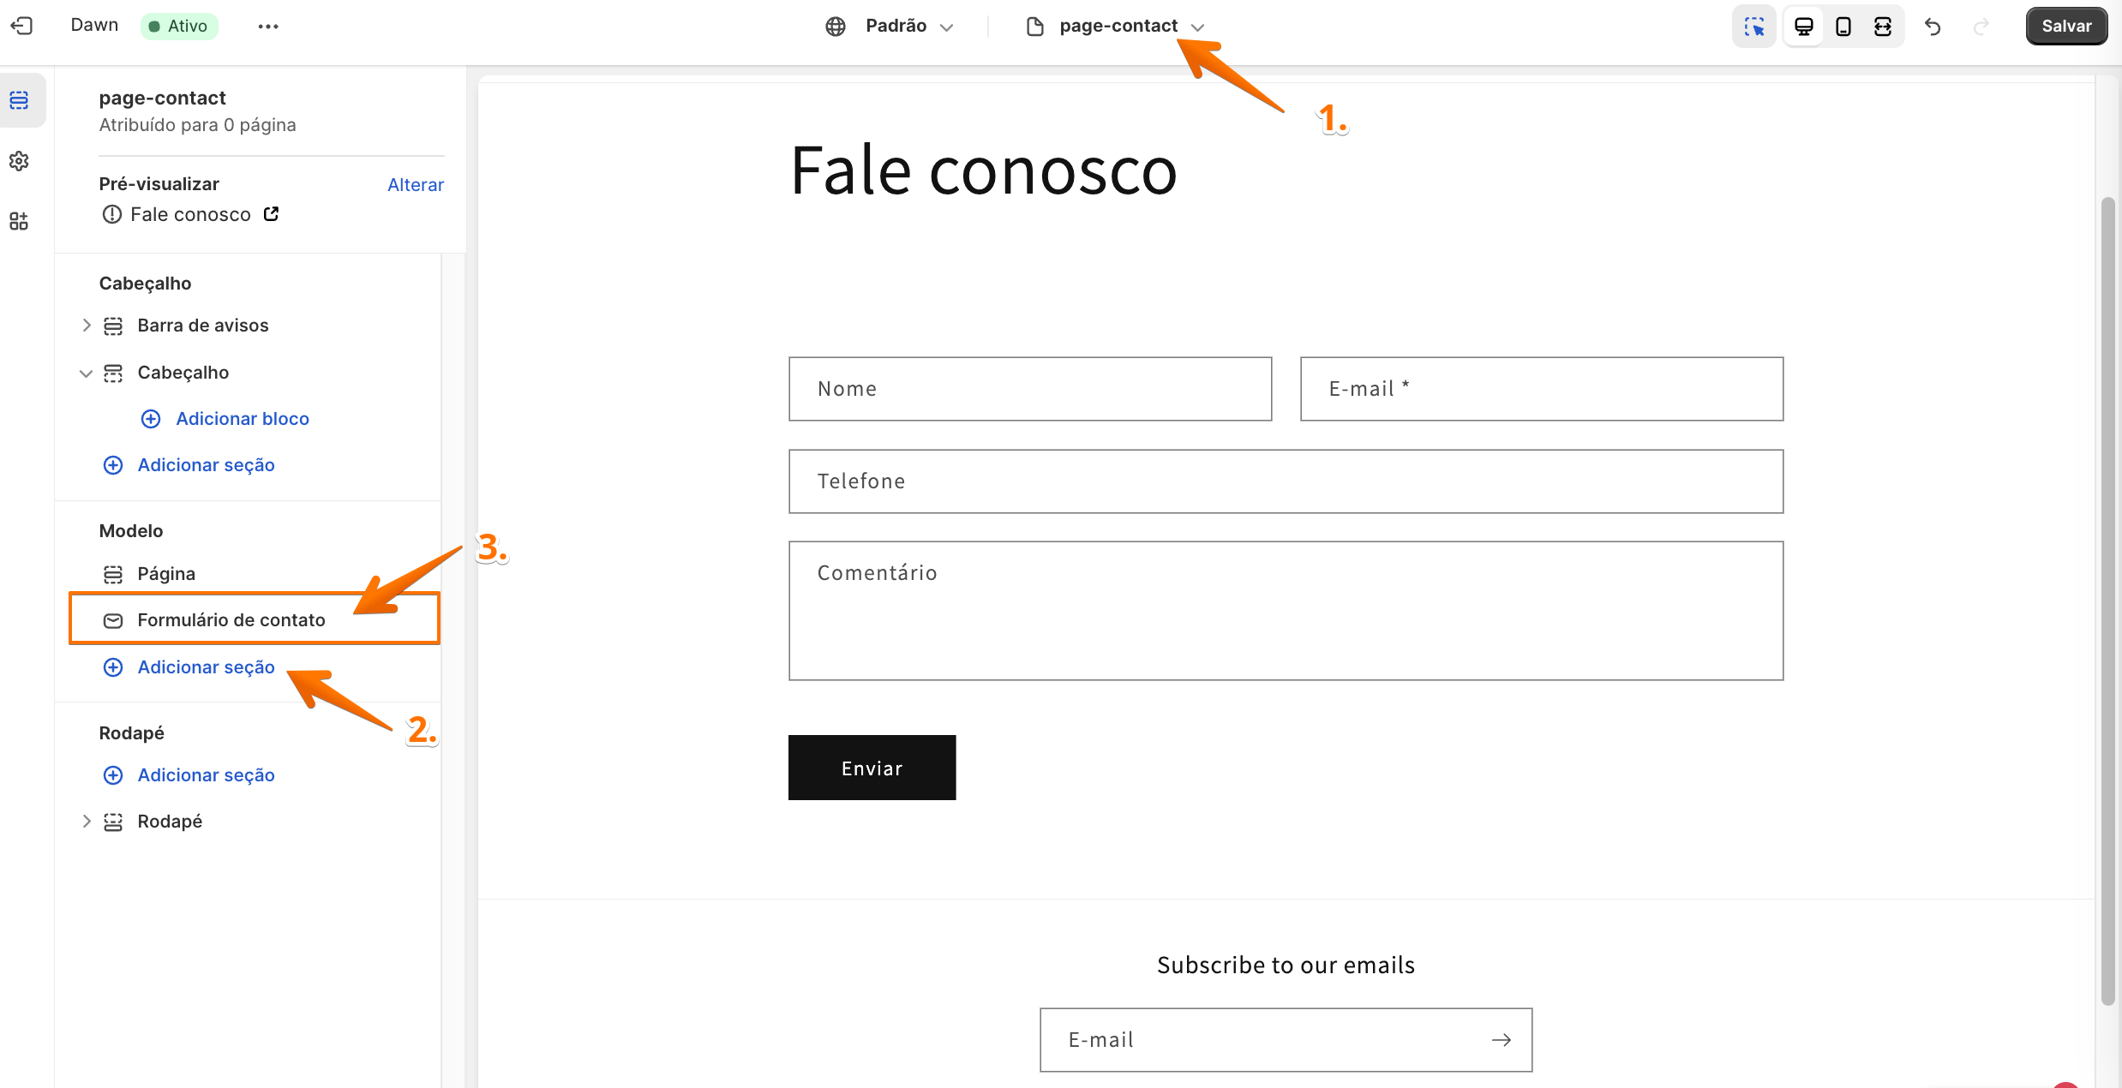Open the app embeds sidebar icon
The width and height of the screenshot is (2122, 1088).
pyautogui.click(x=19, y=221)
